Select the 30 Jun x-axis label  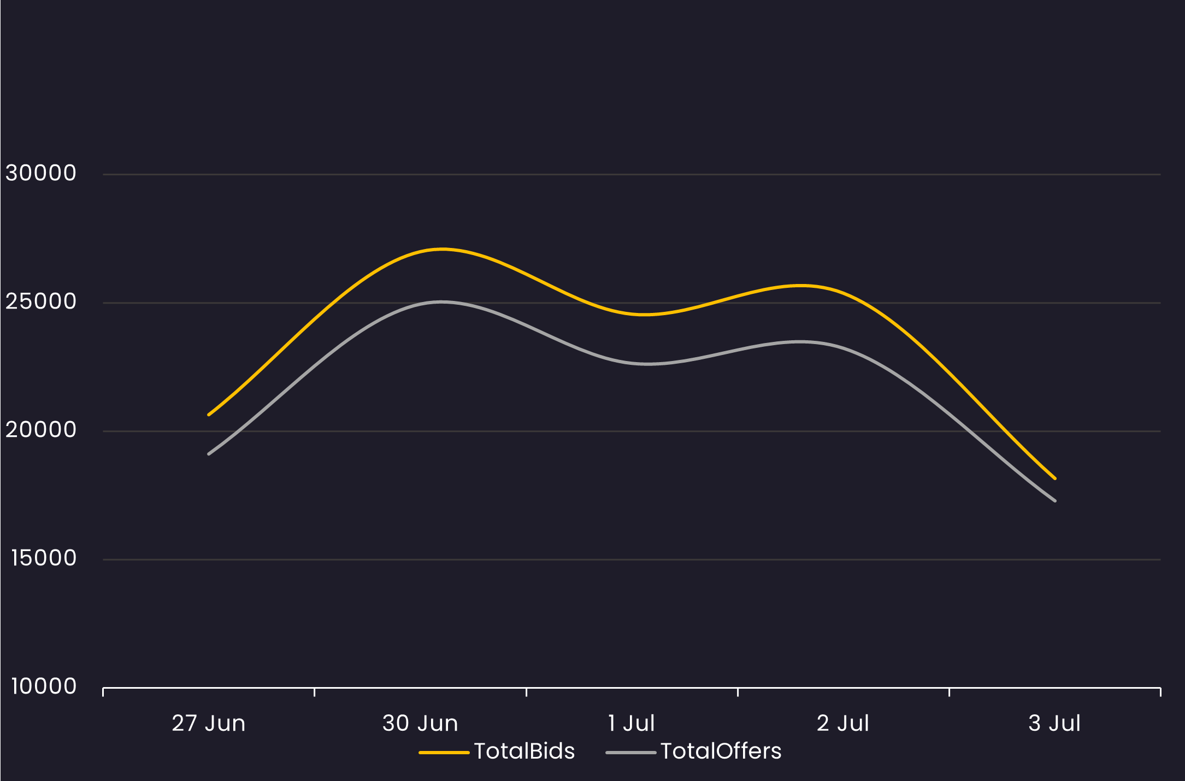pyautogui.click(x=420, y=723)
